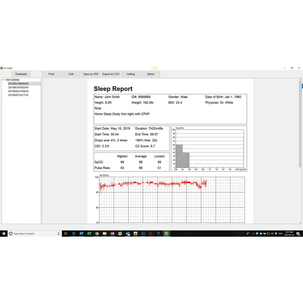Show hidden system tray icons
303x303 pixels.
tap(253, 234)
